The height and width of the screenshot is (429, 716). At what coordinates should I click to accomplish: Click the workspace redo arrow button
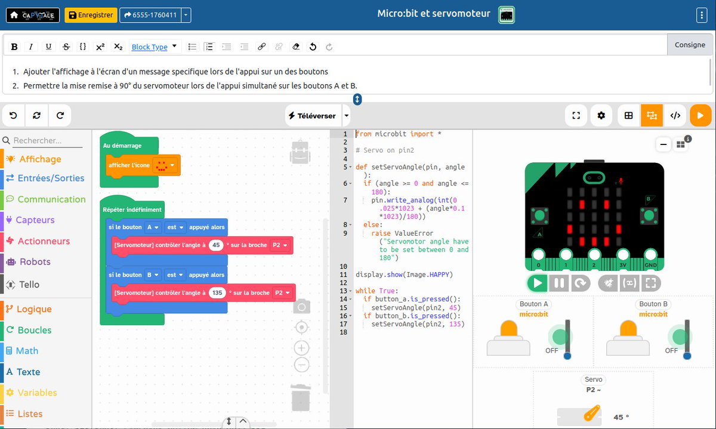click(x=60, y=116)
